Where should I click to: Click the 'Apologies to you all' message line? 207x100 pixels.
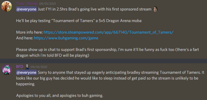pos(60,96)
